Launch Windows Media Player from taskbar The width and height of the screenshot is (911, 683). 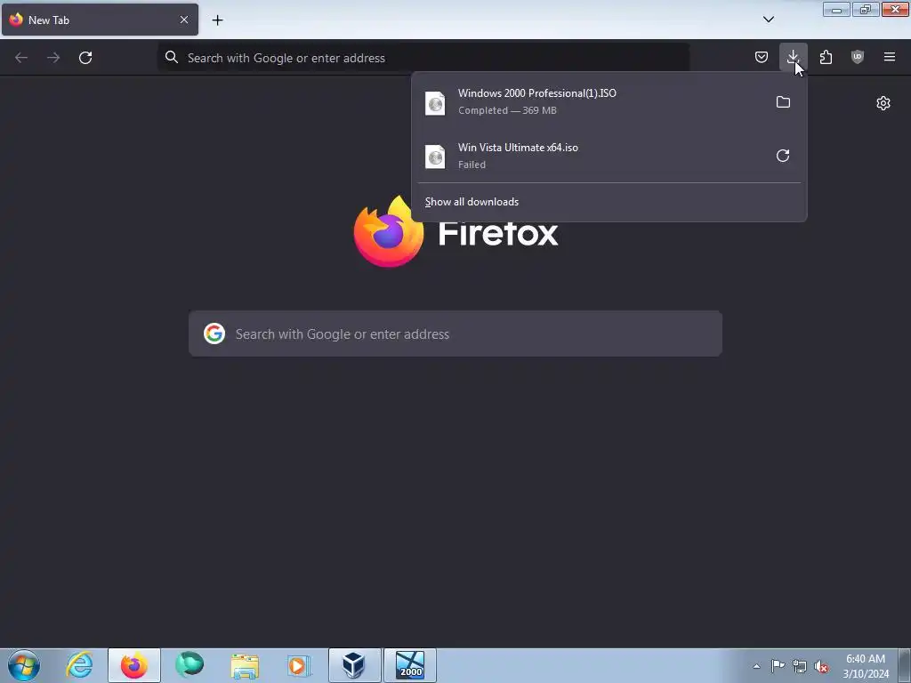[300, 665]
